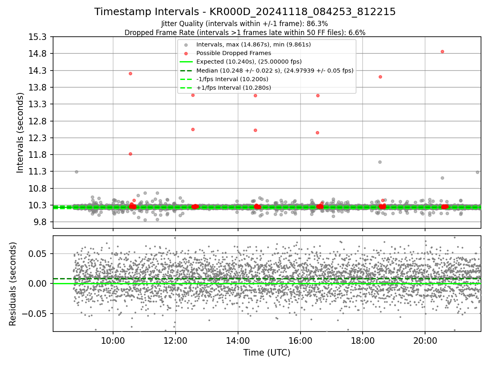Select the "Dropped Frame Rate" 6.6% subtitle line
The width and height of the screenshot is (490, 367).
245,33
